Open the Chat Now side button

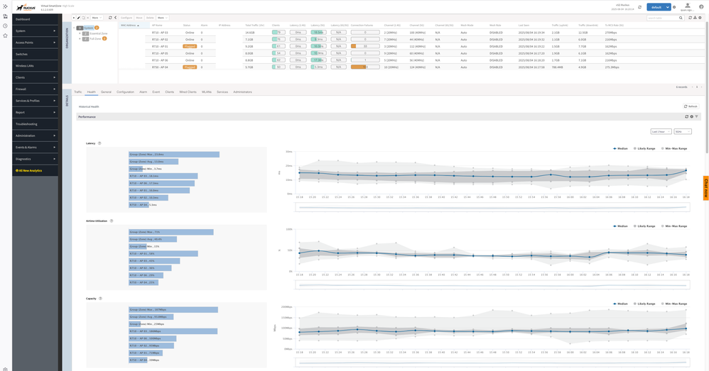[x=705, y=187]
